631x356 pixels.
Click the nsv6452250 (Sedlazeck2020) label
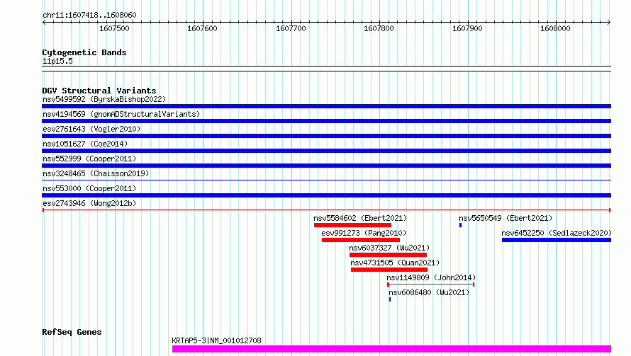[x=557, y=233]
